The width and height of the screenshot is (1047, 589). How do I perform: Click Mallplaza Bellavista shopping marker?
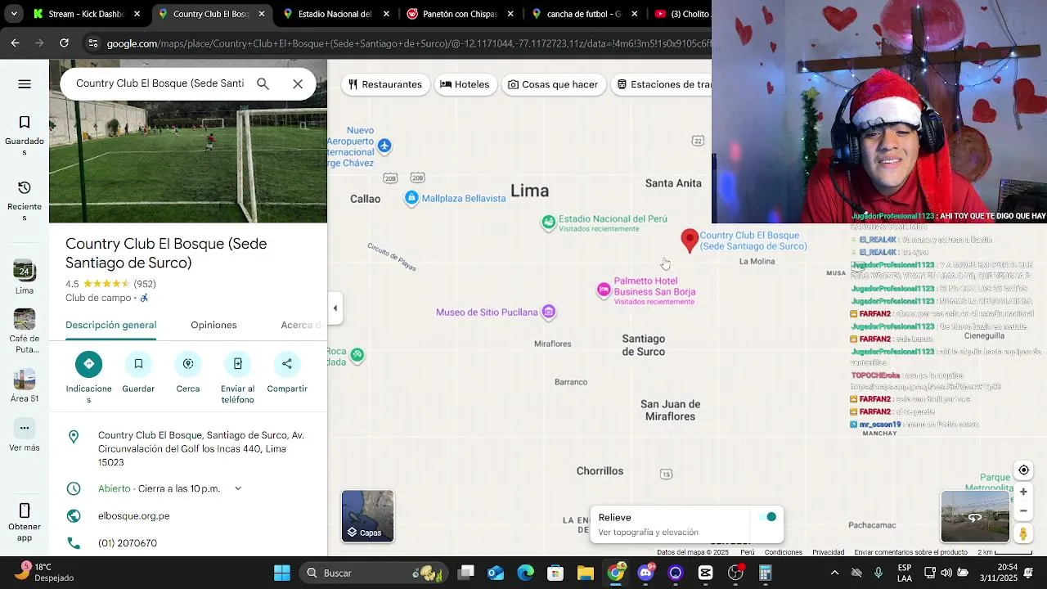tap(411, 198)
